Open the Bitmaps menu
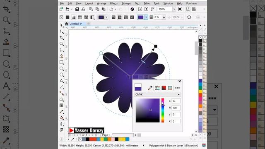The width and height of the screenshot is (265, 149). pyautogui.click(x=126, y=3)
